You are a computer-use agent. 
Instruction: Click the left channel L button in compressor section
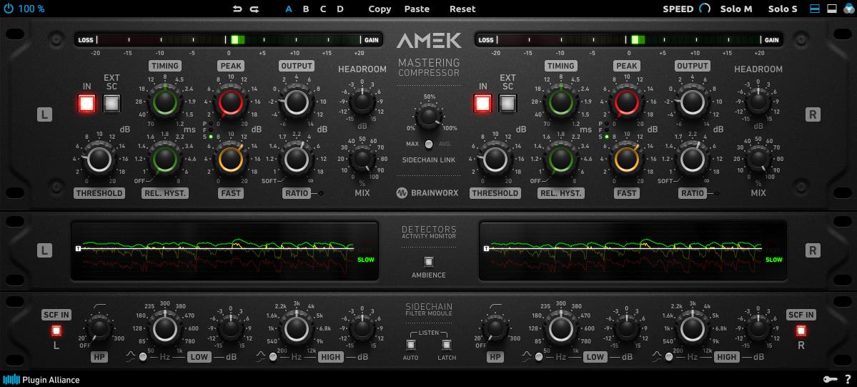pos(45,114)
